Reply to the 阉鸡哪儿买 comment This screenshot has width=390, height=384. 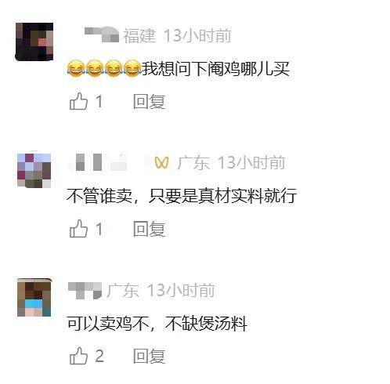[149, 101]
